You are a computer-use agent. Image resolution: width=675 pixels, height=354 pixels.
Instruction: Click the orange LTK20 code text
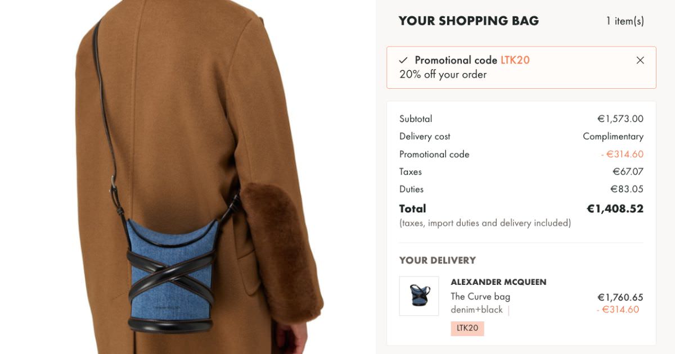tap(515, 60)
